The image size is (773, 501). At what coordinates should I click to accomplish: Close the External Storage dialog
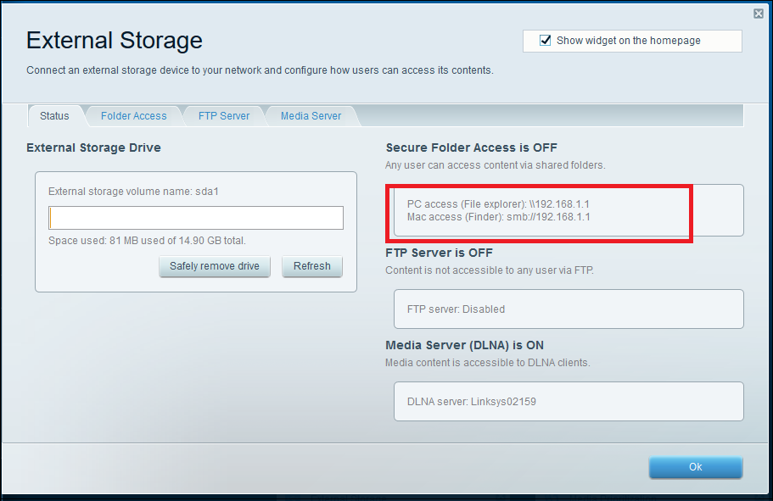pos(758,13)
